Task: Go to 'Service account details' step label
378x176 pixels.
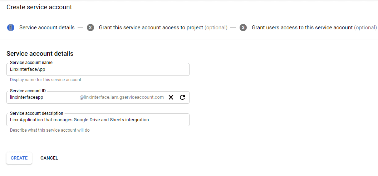Action: point(47,28)
